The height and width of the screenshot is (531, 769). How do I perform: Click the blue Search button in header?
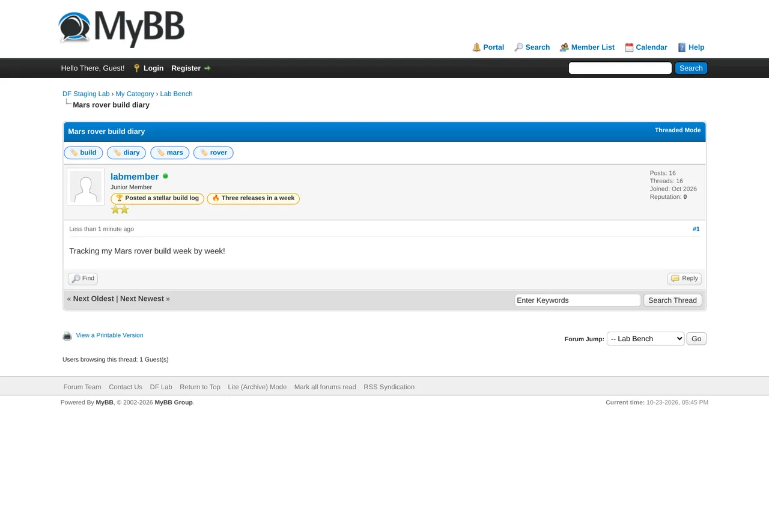click(x=691, y=68)
